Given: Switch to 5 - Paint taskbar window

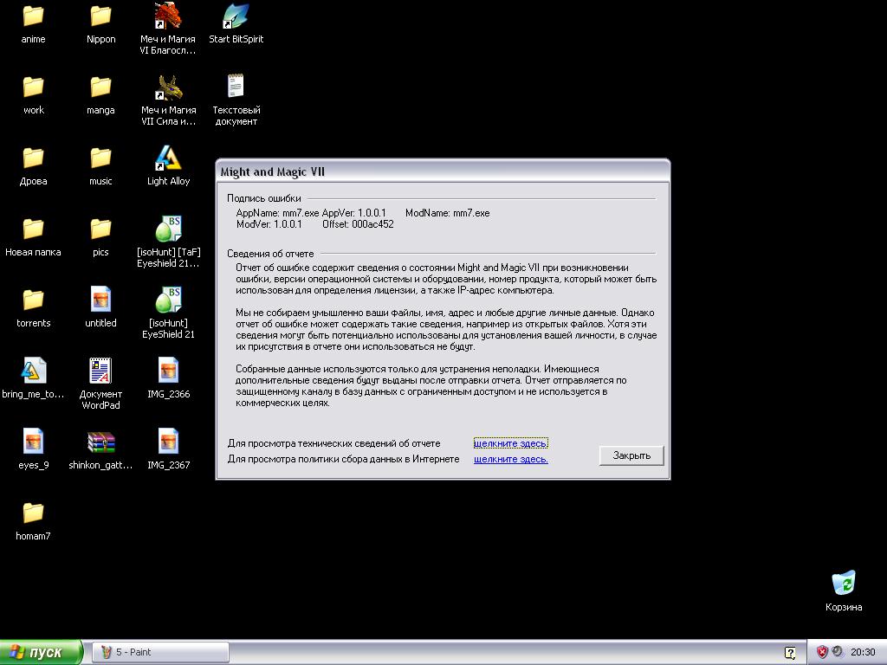Looking at the screenshot, I should 161,652.
